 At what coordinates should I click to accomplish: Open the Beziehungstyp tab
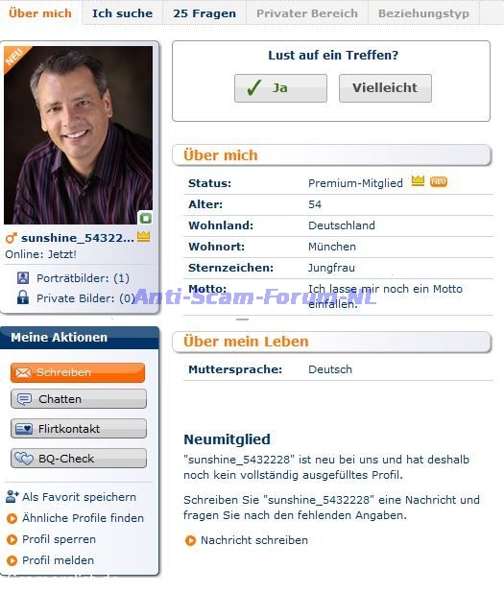(x=423, y=13)
